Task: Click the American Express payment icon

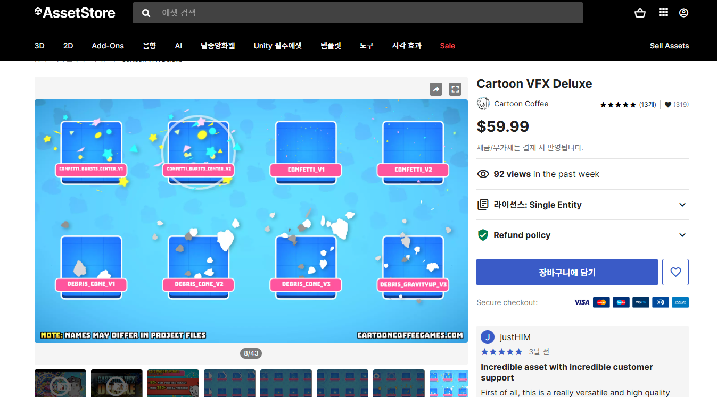Action: [x=680, y=302]
